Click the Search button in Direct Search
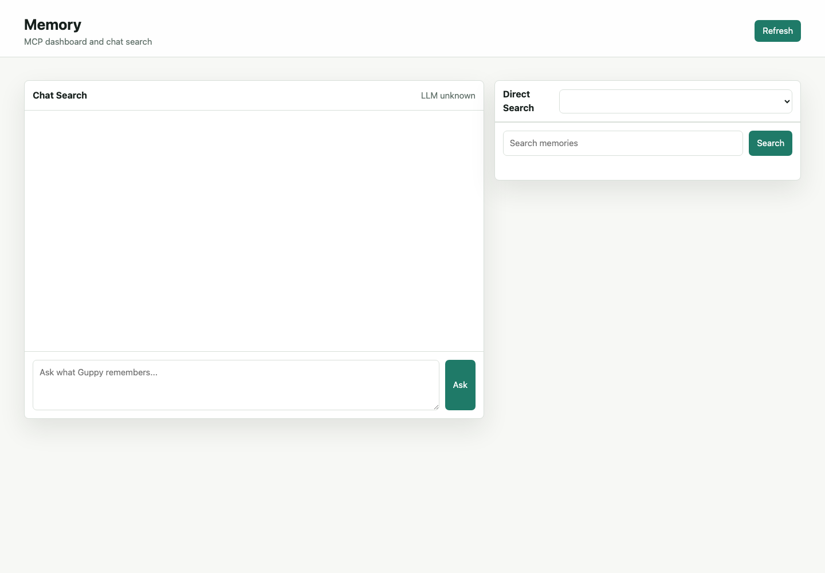 point(770,143)
